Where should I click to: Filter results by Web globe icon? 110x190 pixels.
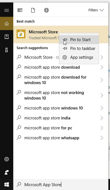(46, 10)
